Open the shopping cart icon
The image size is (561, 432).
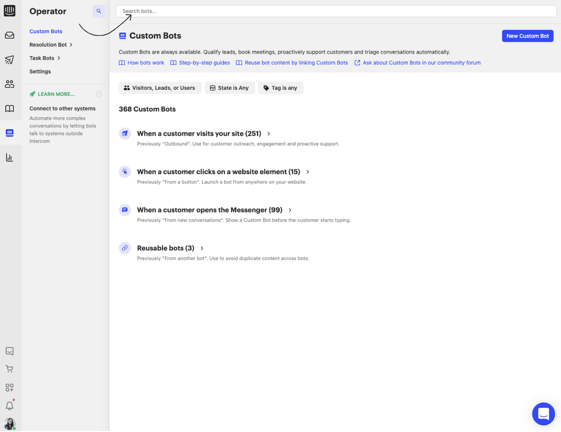click(9, 369)
